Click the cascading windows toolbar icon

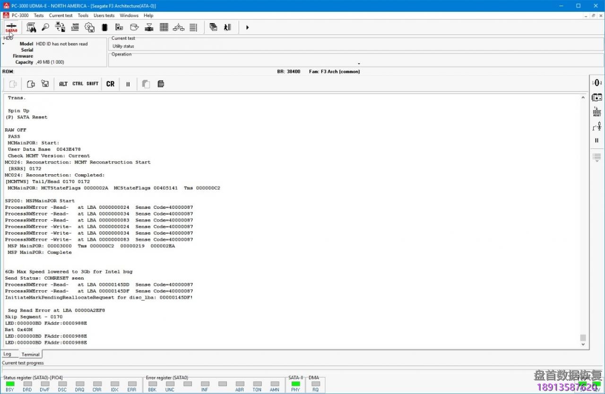[213, 27]
